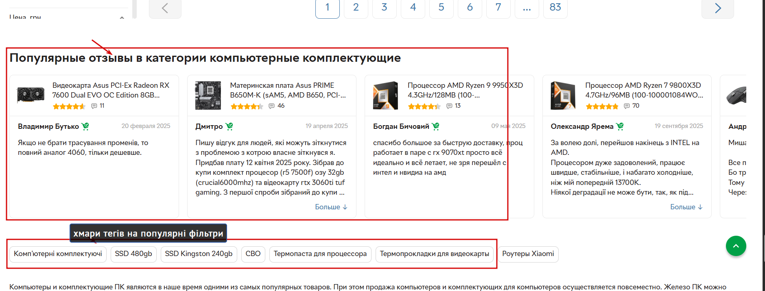
Task: Open pagination page 2
Action: 356,7
